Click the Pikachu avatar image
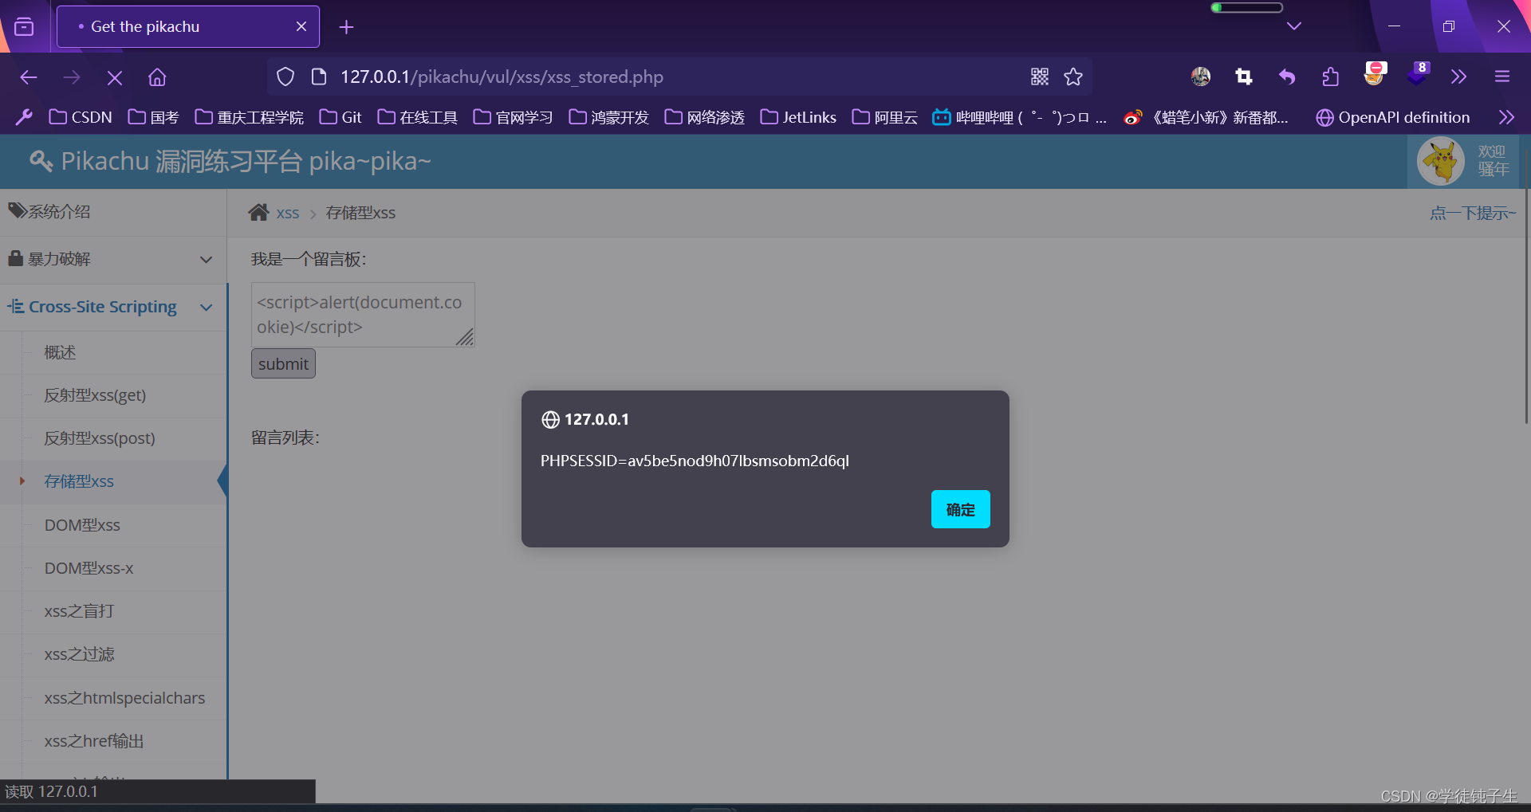This screenshot has width=1531, height=812. (1441, 161)
